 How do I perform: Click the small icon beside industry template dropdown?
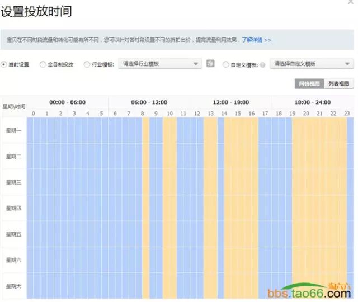click(x=210, y=63)
